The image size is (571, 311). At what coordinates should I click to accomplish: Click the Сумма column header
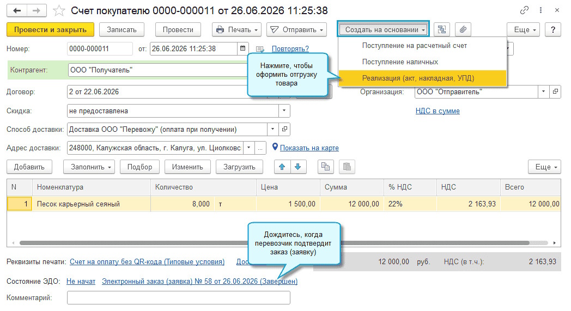[x=352, y=187]
